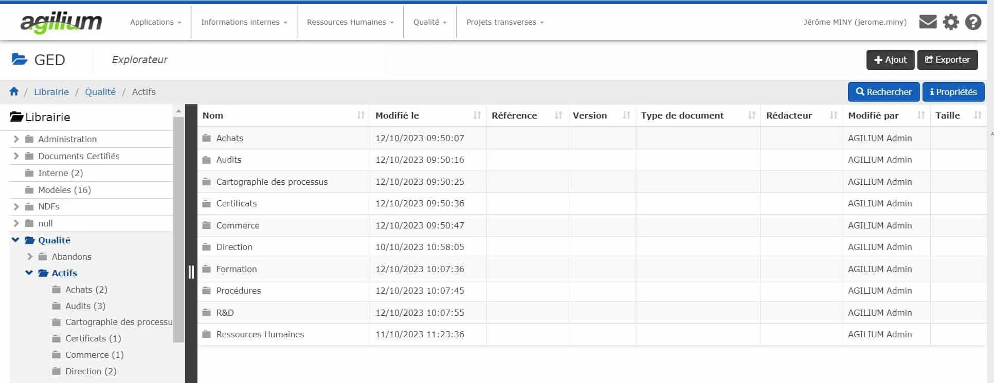Image resolution: width=994 pixels, height=383 pixels.
Task: Open the Projets transverses menu
Action: [x=505, y=22]
